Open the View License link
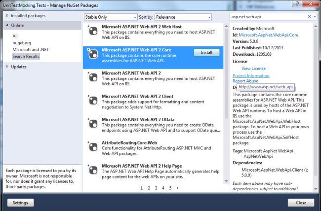Image resolution: width=321 pixels, height=211 pixels. click(x=253, y=69)
